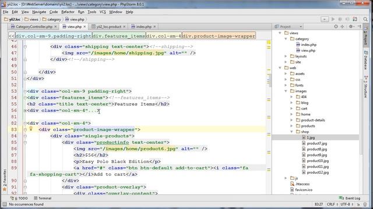Select product12.jpg file
Viewport: 373px width, 209px height.
tap(315, 172)
